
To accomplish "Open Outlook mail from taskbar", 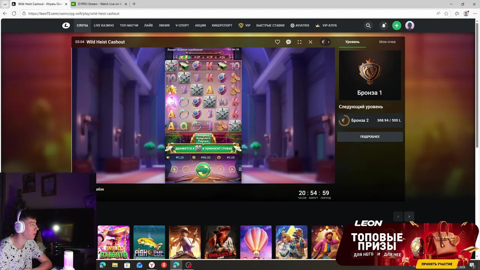I will pos(139,265).
